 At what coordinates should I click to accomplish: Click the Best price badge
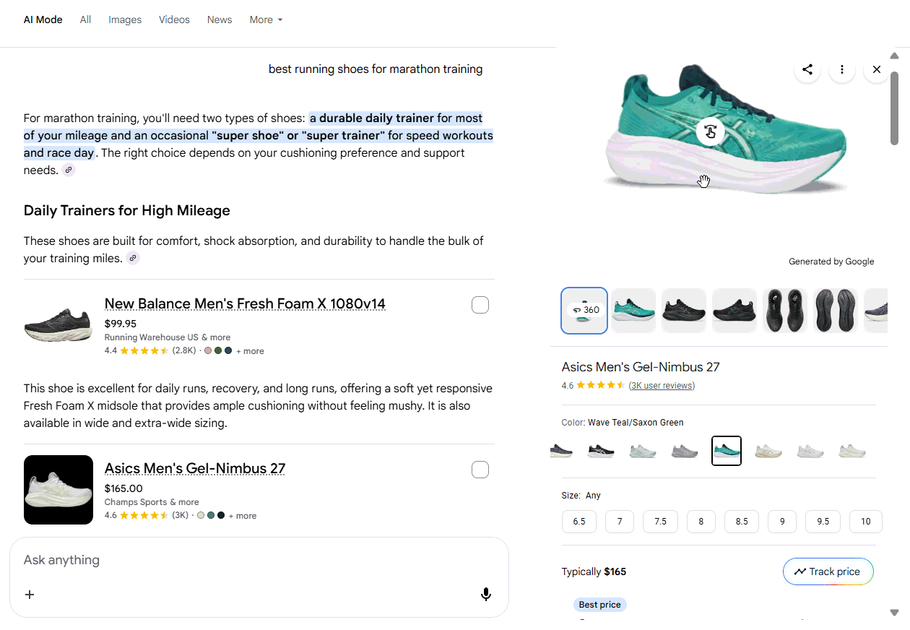tap(600, 605)
